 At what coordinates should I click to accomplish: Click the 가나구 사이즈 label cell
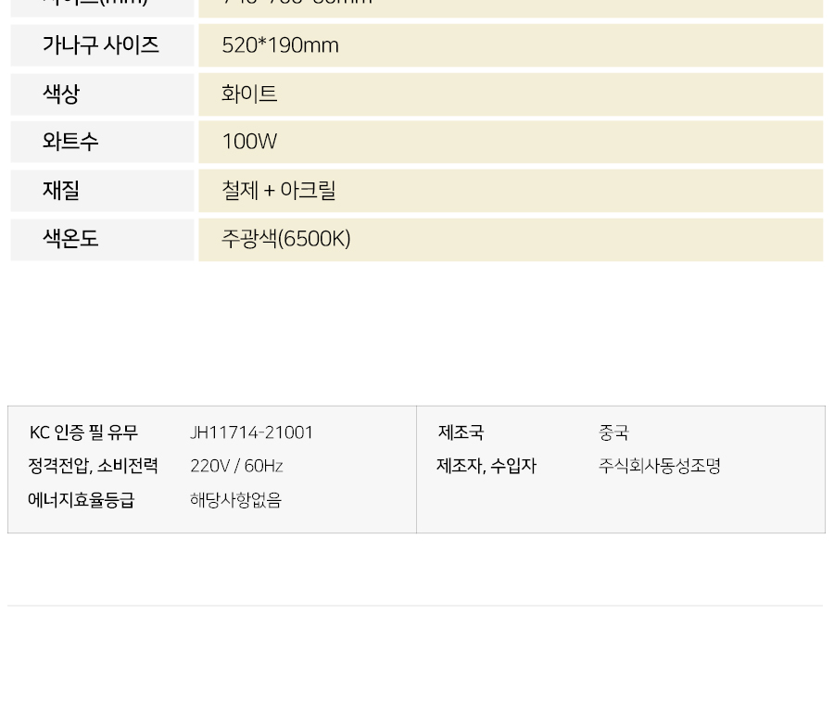[x=102, y=45]
